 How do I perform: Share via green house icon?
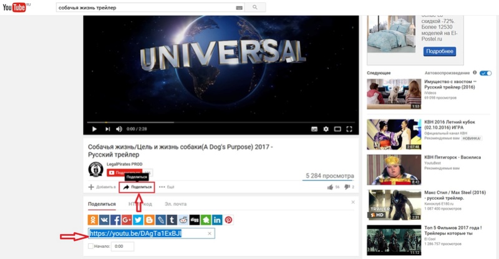point(206,220)
